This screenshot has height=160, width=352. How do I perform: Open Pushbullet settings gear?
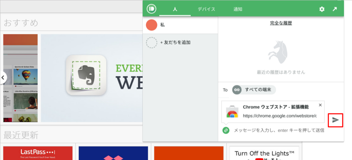coord(322,9)
